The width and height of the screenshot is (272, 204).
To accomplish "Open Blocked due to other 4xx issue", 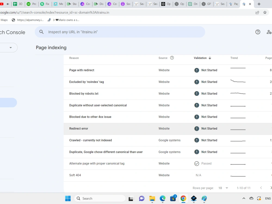I will click(x=168, y=117).
